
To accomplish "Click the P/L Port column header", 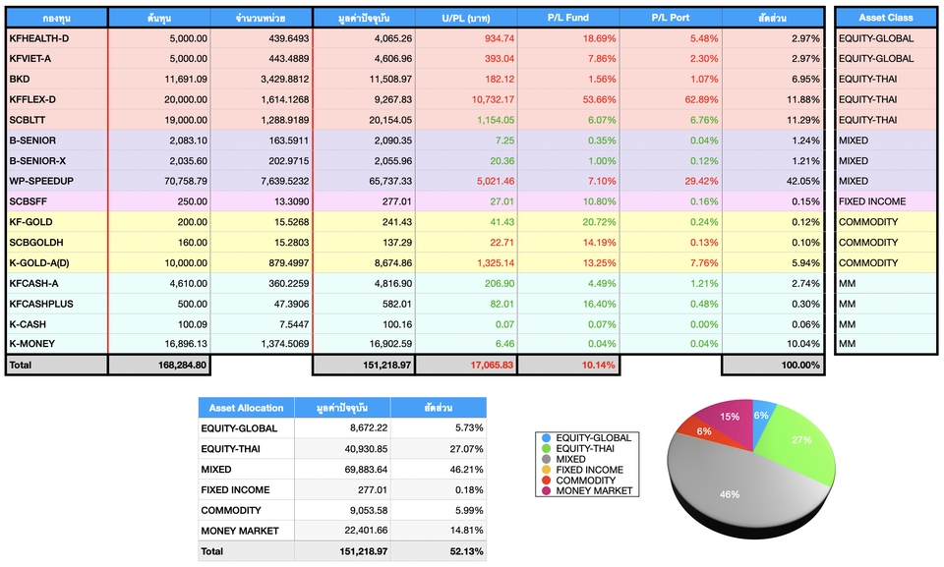I will (671, 18).
